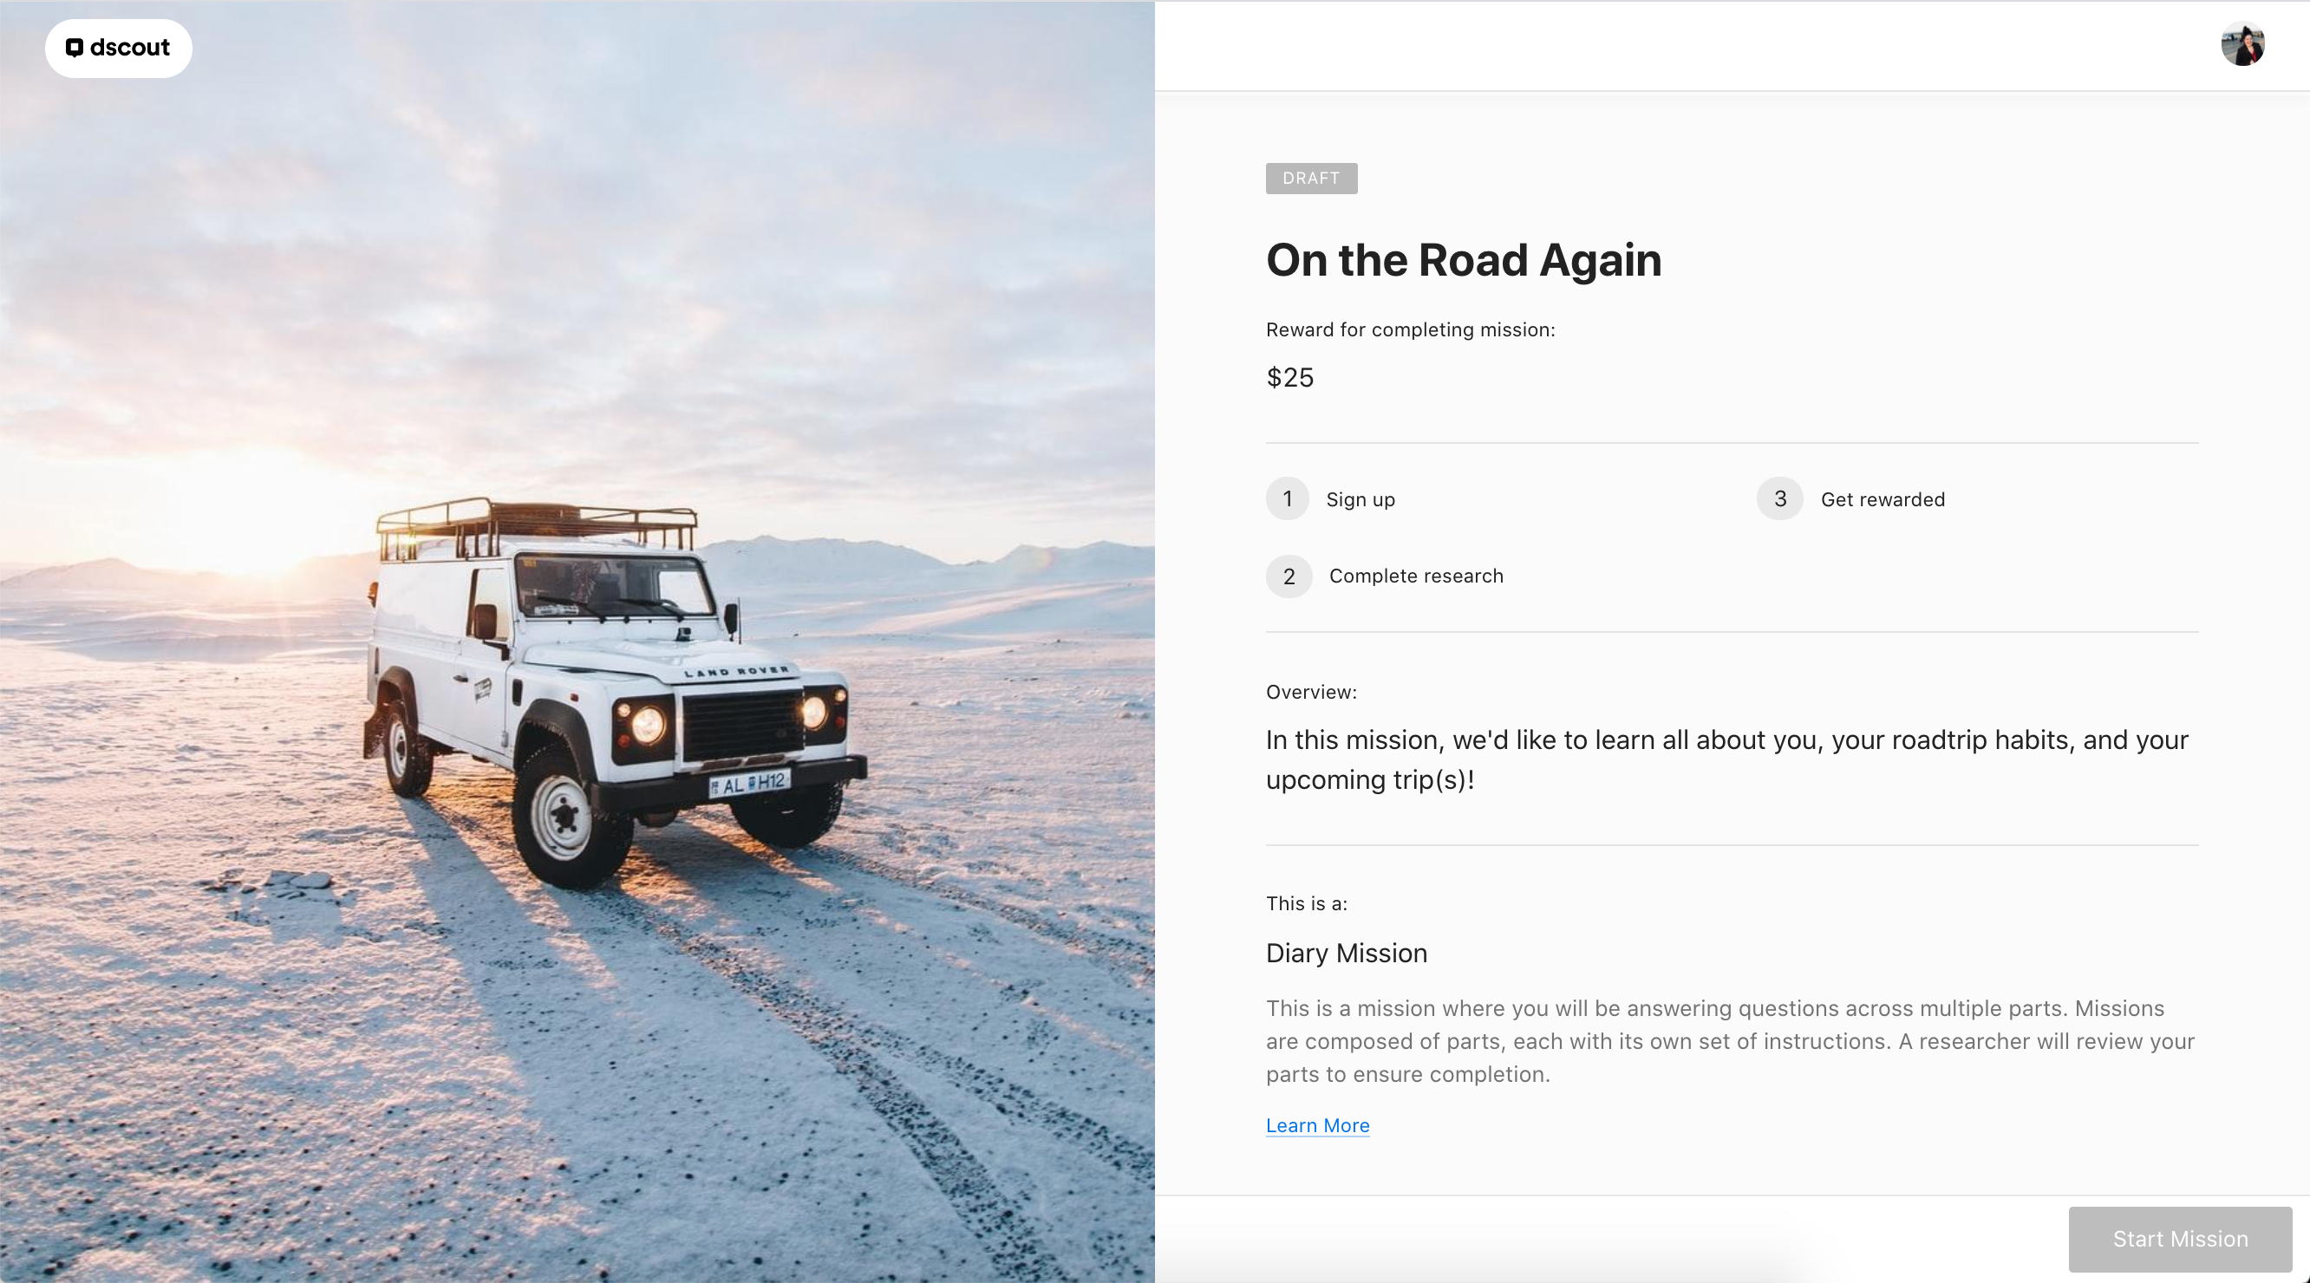This screenshot has width=2310, height=1283.
Task: Click the Diary Mission description text
Action: (x=1730, y=1041)
